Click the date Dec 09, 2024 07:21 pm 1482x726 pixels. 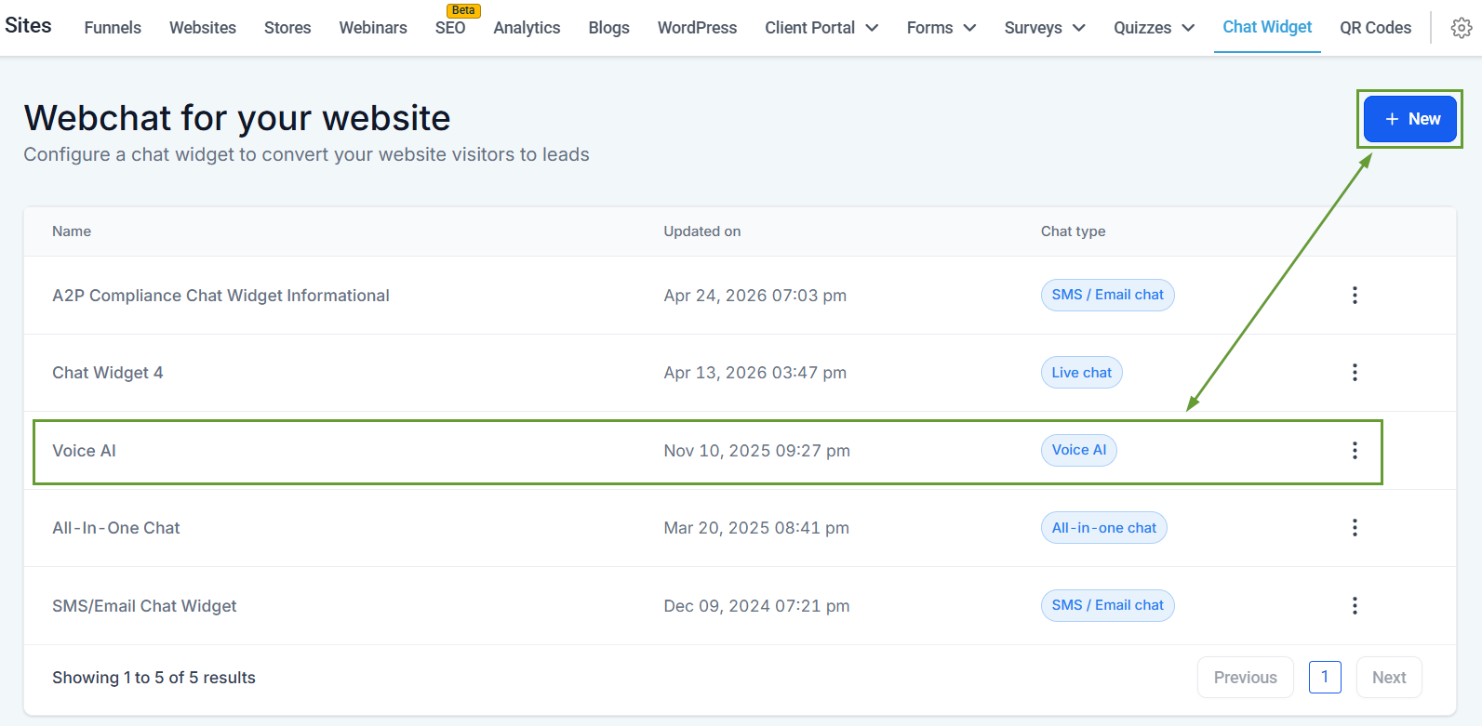point(756,606)
